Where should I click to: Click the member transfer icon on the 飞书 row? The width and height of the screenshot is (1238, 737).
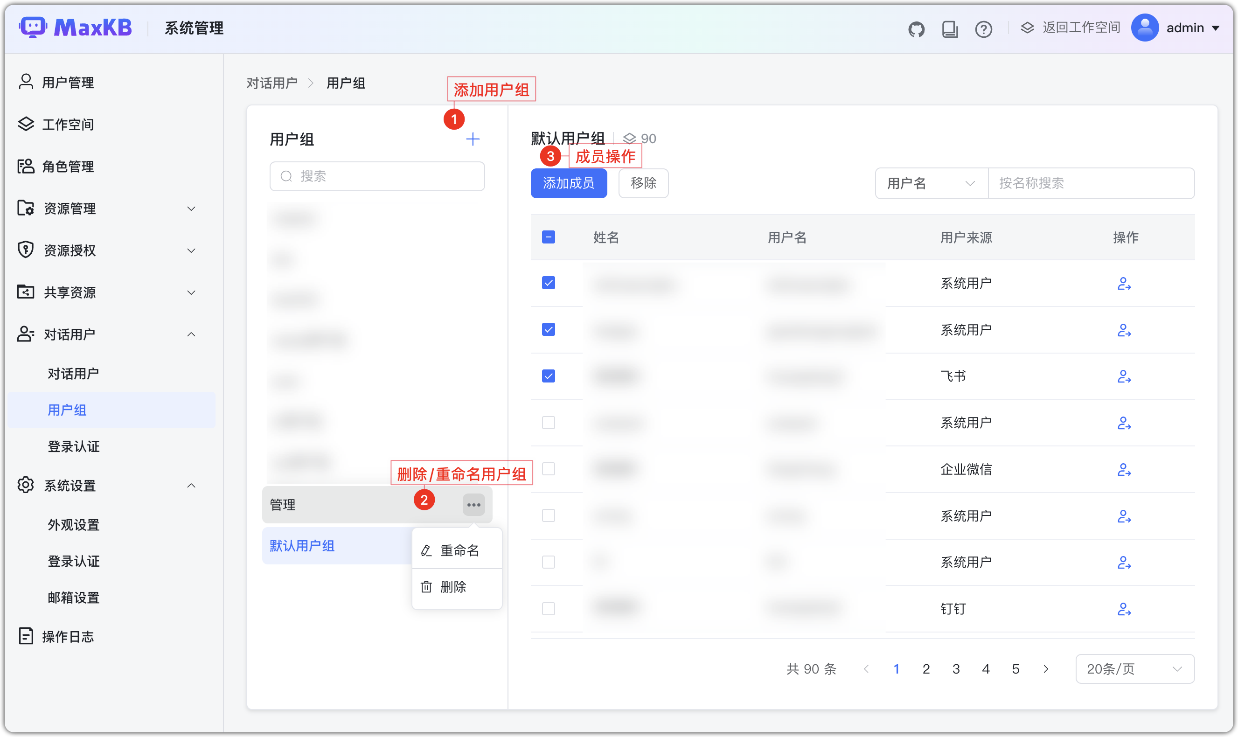click(x=1125, y=377)
